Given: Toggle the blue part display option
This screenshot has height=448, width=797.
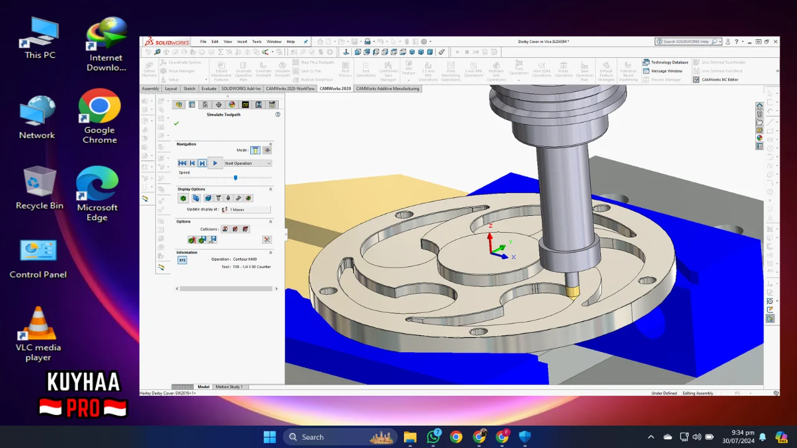Looking at the screenshot, I should [196, 198].
